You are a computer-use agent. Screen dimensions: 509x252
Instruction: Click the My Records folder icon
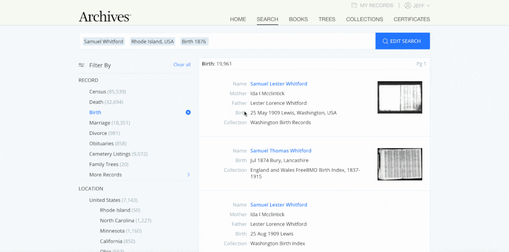(x=354, y=6)
